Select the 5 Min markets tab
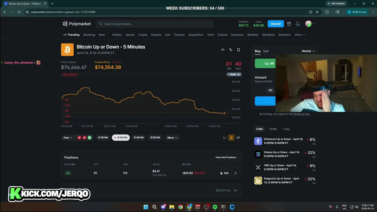Screen dimensions: 377x212 pos(259,129)
